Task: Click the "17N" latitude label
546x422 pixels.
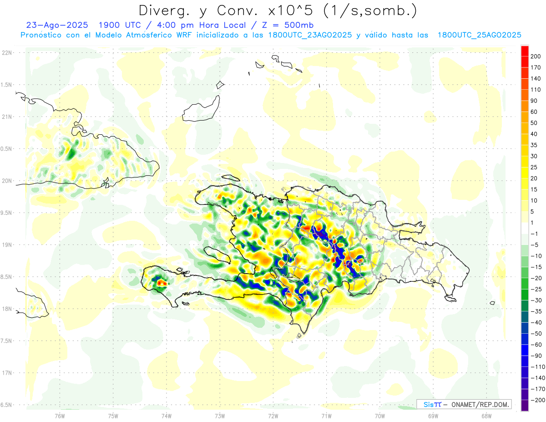Action: pyautogui.click(x=6, y=373)
